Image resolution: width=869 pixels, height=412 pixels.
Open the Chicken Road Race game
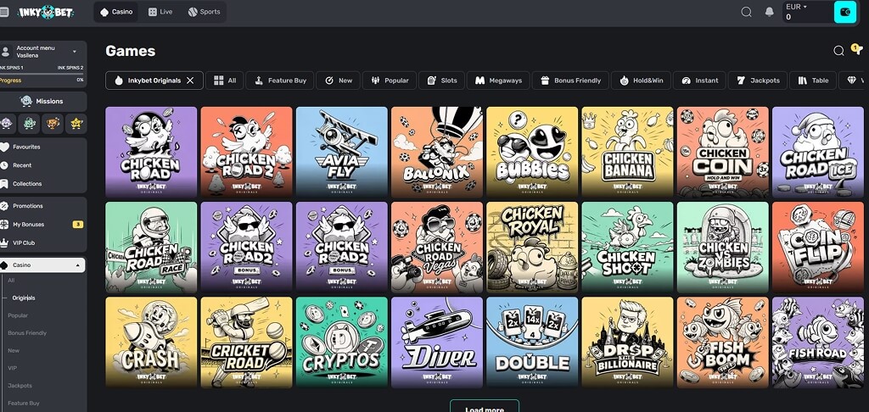click(x=151, y=248)
